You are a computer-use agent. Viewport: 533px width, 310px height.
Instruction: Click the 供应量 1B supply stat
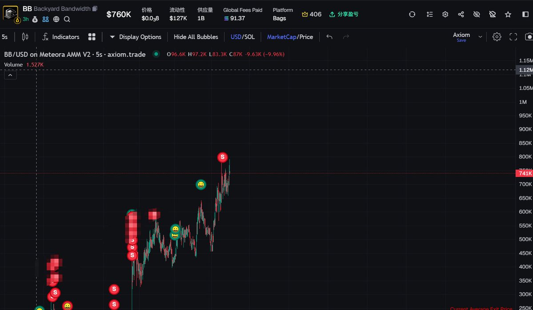(205, 14)
